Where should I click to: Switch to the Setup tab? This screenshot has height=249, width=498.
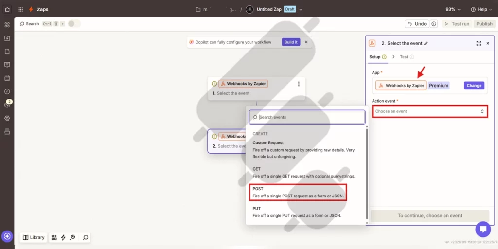[377, 57]
